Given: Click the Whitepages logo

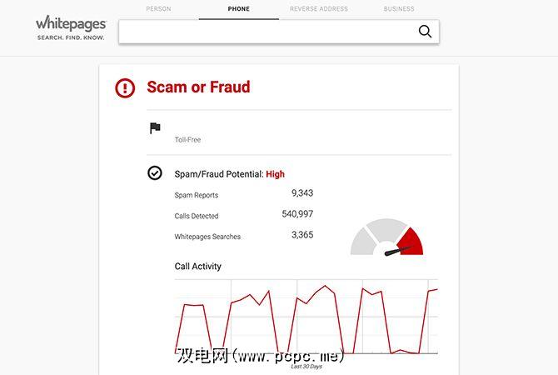Looking at the screenshot, I should click(x=71, y=27).
